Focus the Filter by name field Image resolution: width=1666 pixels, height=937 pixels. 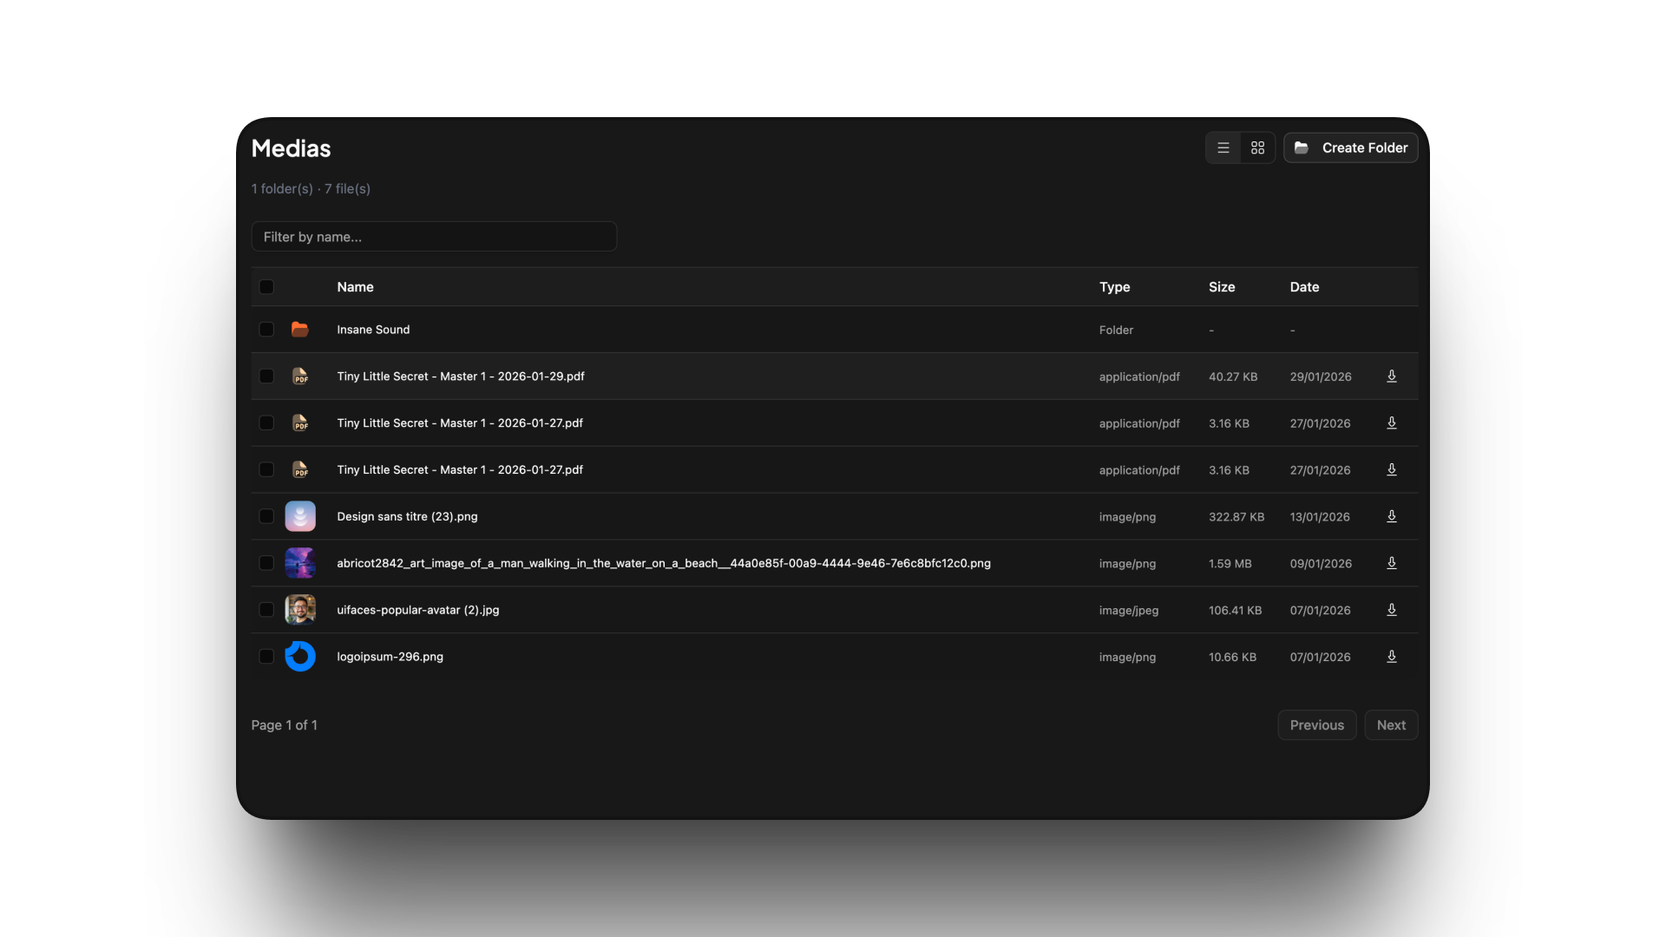tap(434, 237)
